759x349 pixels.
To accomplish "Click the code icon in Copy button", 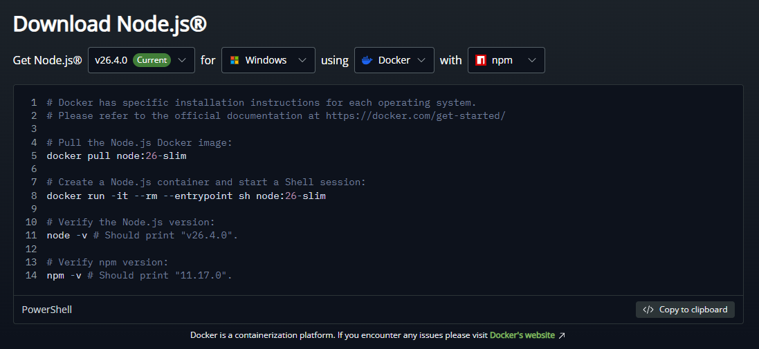I will [x=648, y=310].
